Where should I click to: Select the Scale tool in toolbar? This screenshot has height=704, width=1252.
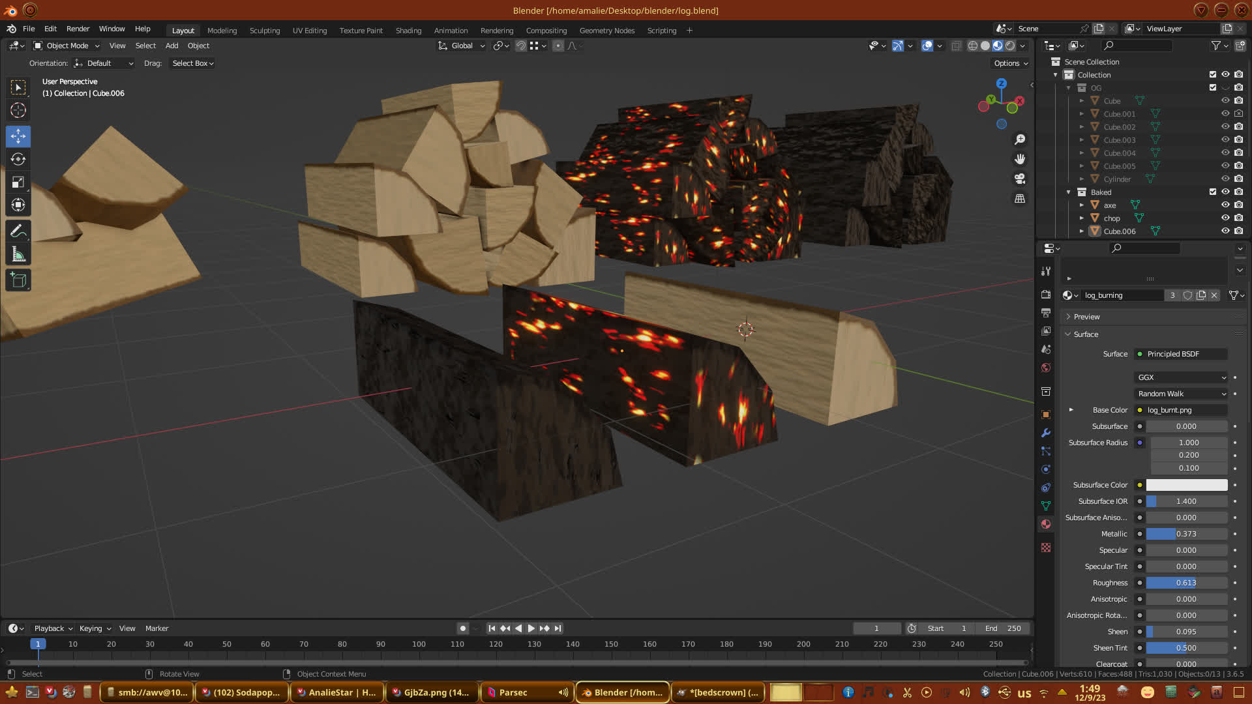click(18, 183)
